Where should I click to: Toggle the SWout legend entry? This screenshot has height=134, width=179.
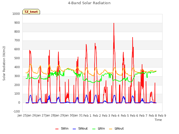(80, 128)
